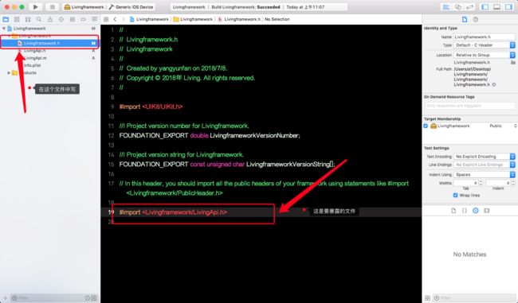Screen dimensions: 518x303
Task: Go forward in editor history
Action: [x=124, y=19]
